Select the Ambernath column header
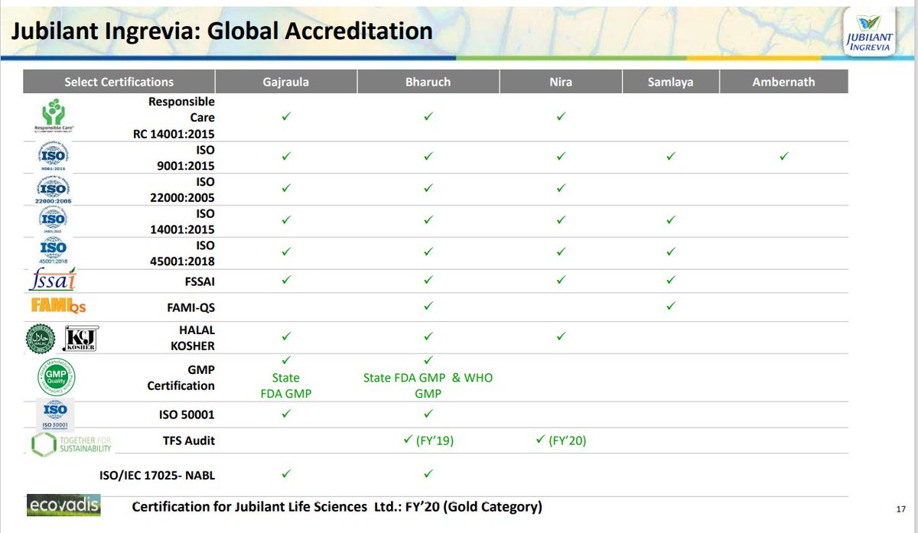 point(783,82)
